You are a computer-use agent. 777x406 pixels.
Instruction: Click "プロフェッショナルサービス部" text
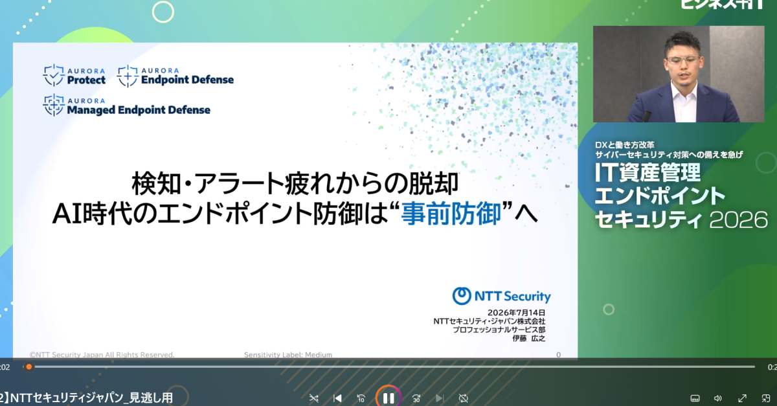[499, 330]
